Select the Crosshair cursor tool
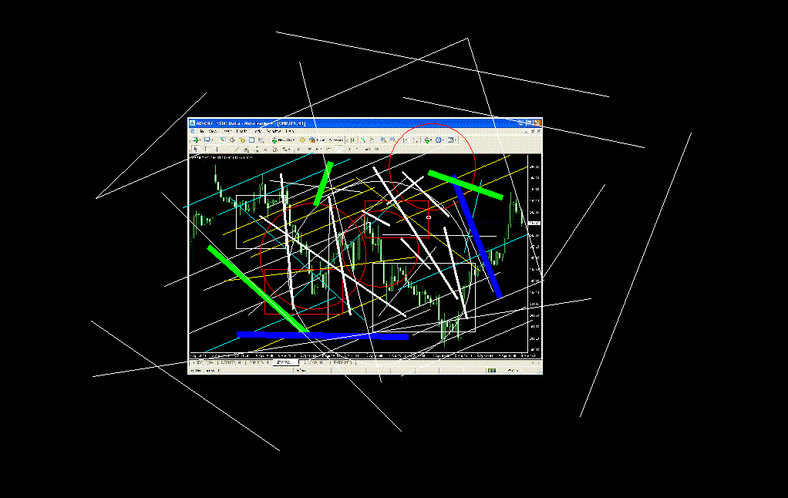The image size is (788, 498). 205,150
